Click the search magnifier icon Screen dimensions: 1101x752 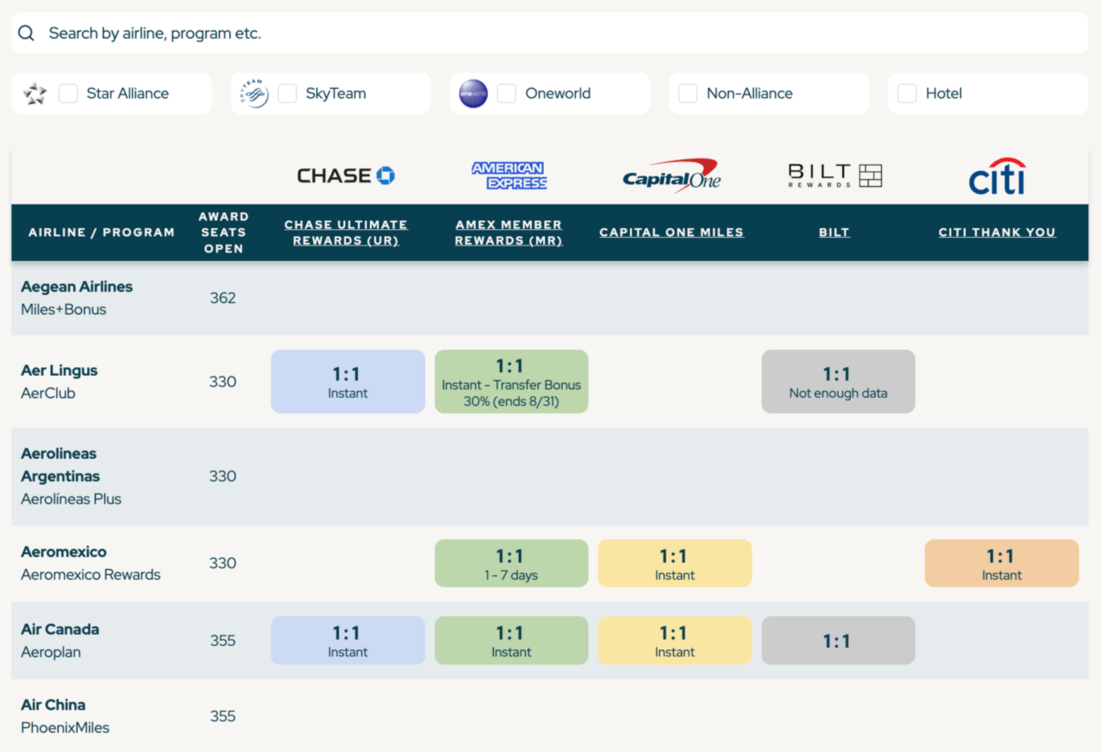click(26, 33)
